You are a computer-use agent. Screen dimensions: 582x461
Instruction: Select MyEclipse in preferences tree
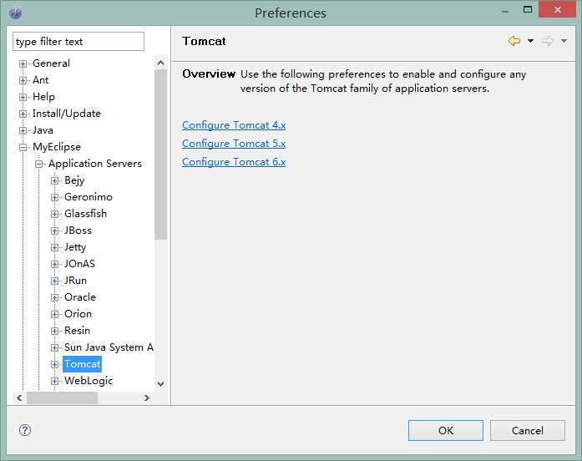coord(57,147)
